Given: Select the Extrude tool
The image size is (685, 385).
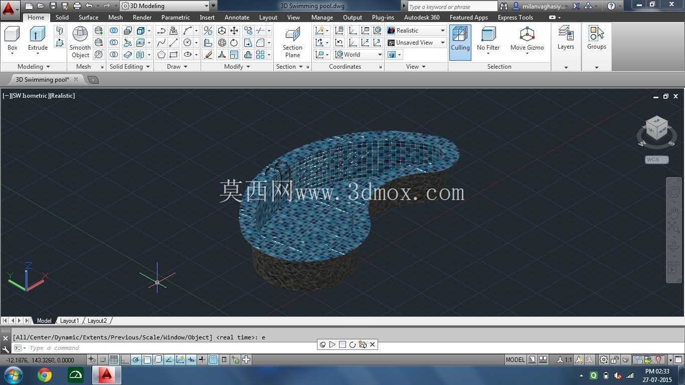Looking at the screenshot, I should [x=38, y=39].
